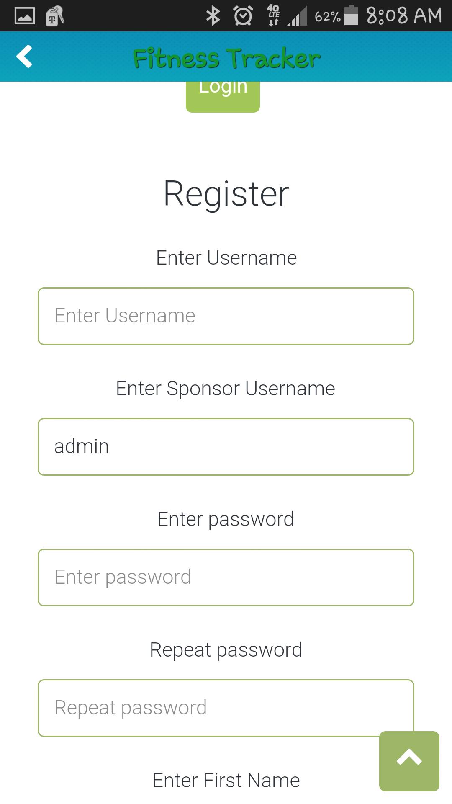Select the Enter password field
Screen dimensions: 452x804
click(226, 577)
